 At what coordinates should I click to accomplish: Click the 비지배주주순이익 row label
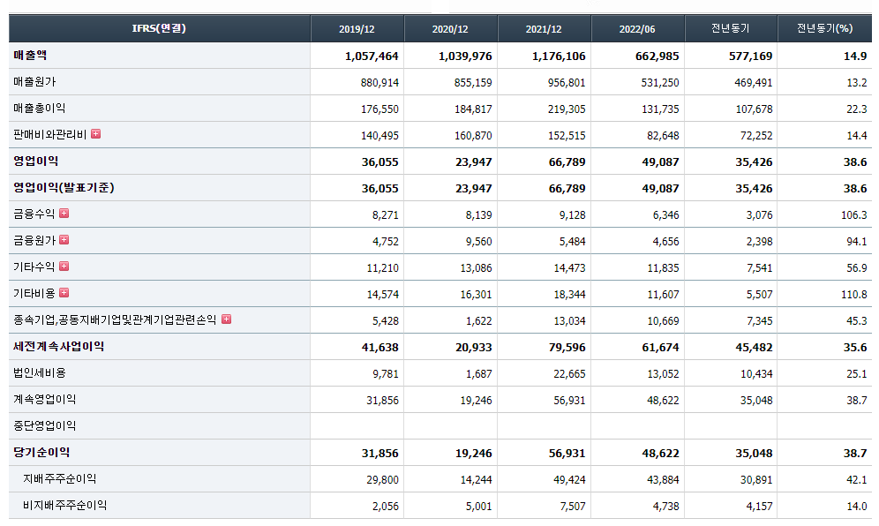click(65, 505)
